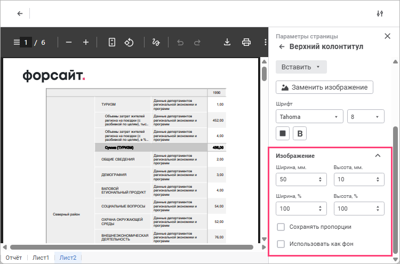Open the Tahoma font dropdown
This screenshot has height=264, width=400.
pos(309,116)
